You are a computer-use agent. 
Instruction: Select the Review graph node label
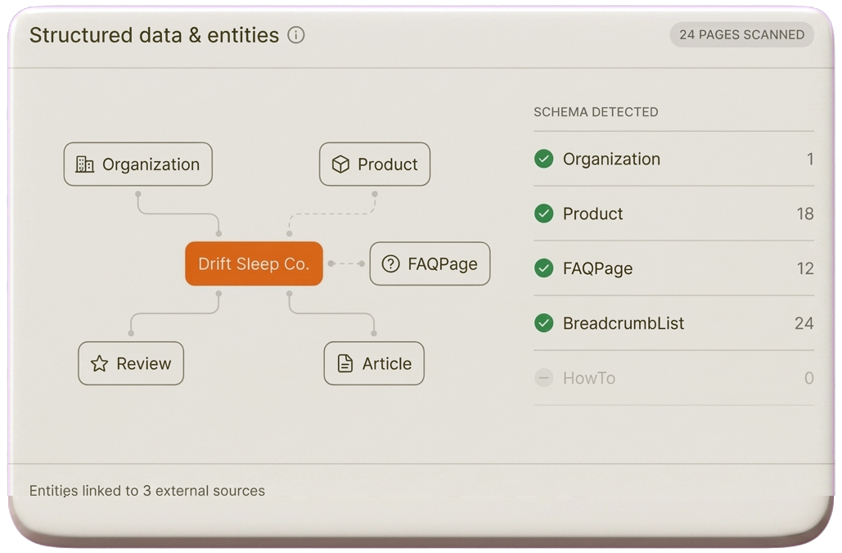[143, 363]
